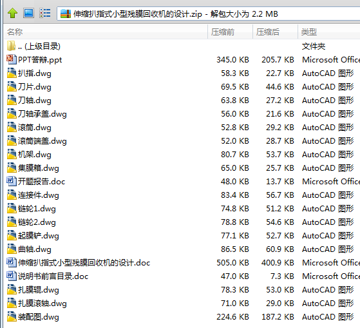Select the file name 说明书前言目录.doc
This screenshot has width=360, height=328.
pyautogui.click(x=53, y=276)
